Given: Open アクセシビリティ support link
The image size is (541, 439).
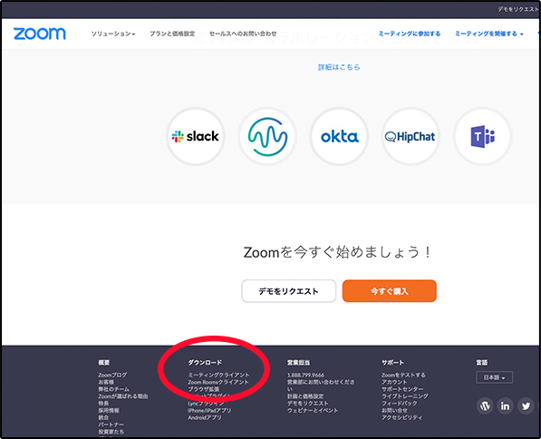Looking at the screenshot, I should [401, 417].
